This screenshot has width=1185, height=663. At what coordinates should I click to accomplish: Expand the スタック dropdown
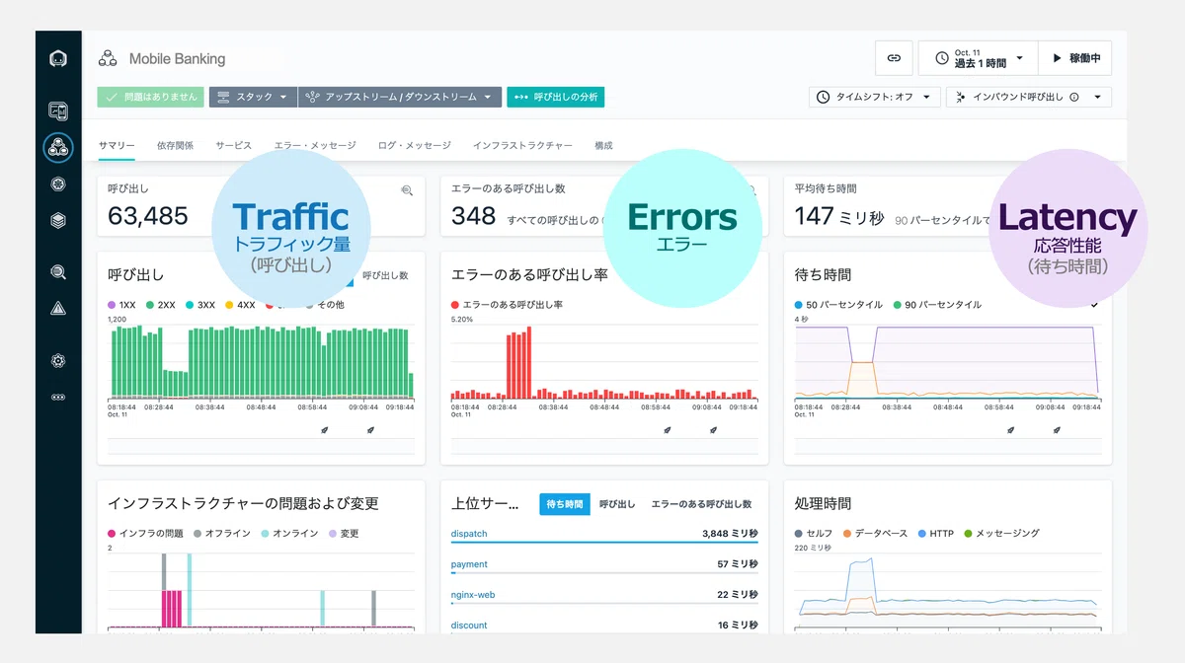(253, 97)
